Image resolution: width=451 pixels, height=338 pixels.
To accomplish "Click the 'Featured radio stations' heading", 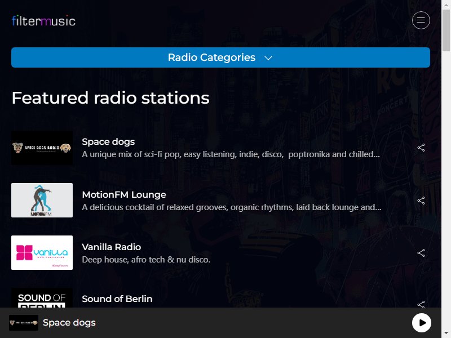I will 110,97.
